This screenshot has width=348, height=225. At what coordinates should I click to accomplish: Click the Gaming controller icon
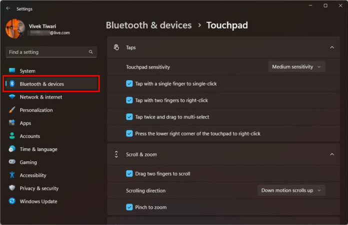pyautogui.click(x=12, y=162)
